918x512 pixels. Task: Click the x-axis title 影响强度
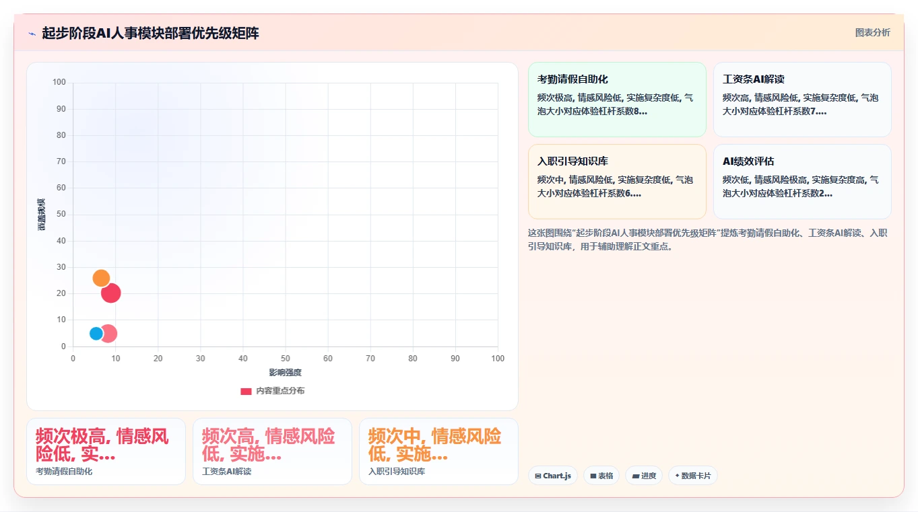[285, 372]
